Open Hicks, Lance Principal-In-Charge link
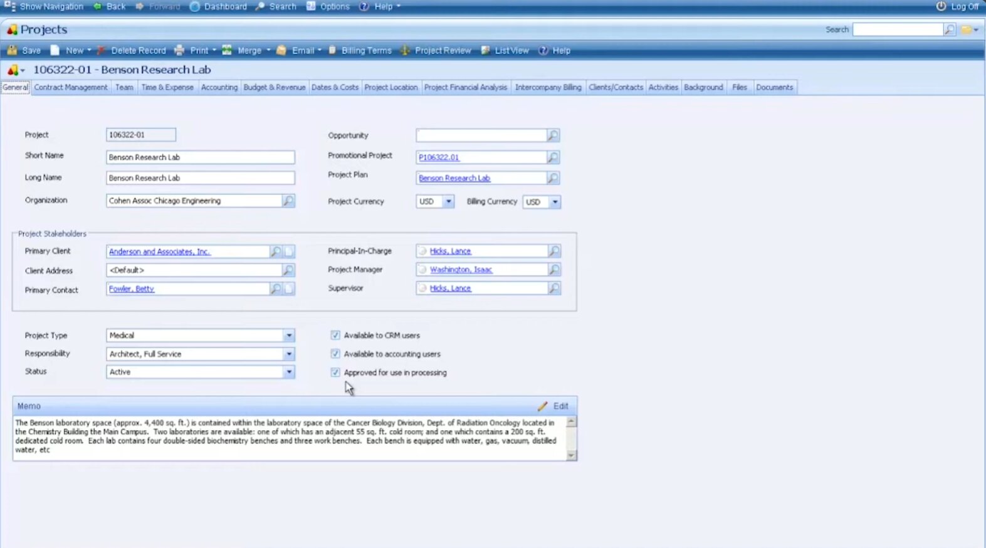This screenshot has width=986, height=548. point(450,251)
